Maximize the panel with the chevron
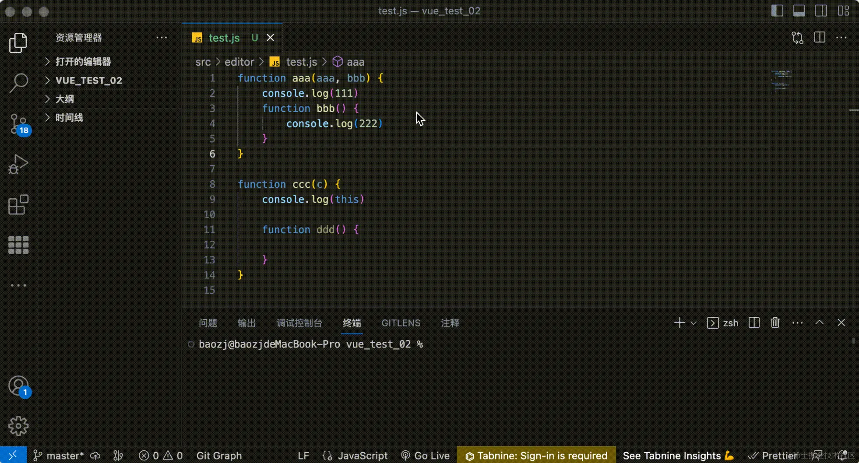Screen dimensions: 859x463 (x=819, y=323)
